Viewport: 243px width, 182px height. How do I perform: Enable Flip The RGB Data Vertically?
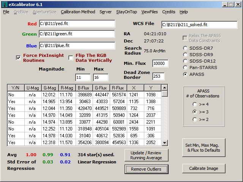pyautogui.click(x=71, y=58)
